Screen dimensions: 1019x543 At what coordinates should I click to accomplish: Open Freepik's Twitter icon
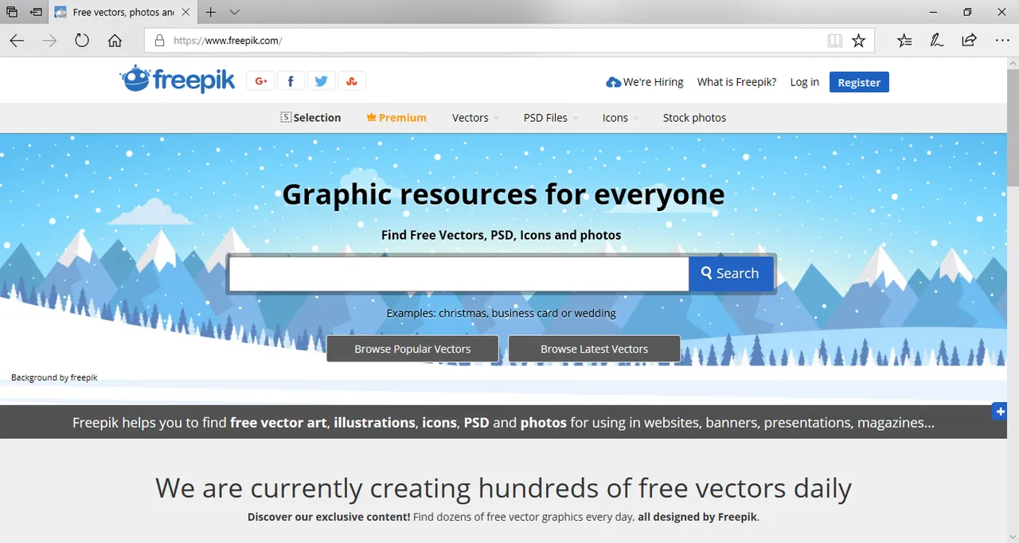[321, 81]
